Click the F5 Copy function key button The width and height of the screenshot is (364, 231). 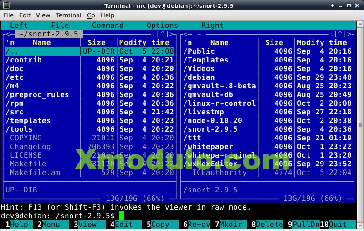tap(163, 224)
